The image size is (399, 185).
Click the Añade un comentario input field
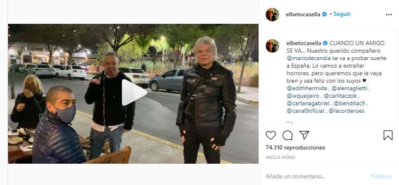click(315, 176)
